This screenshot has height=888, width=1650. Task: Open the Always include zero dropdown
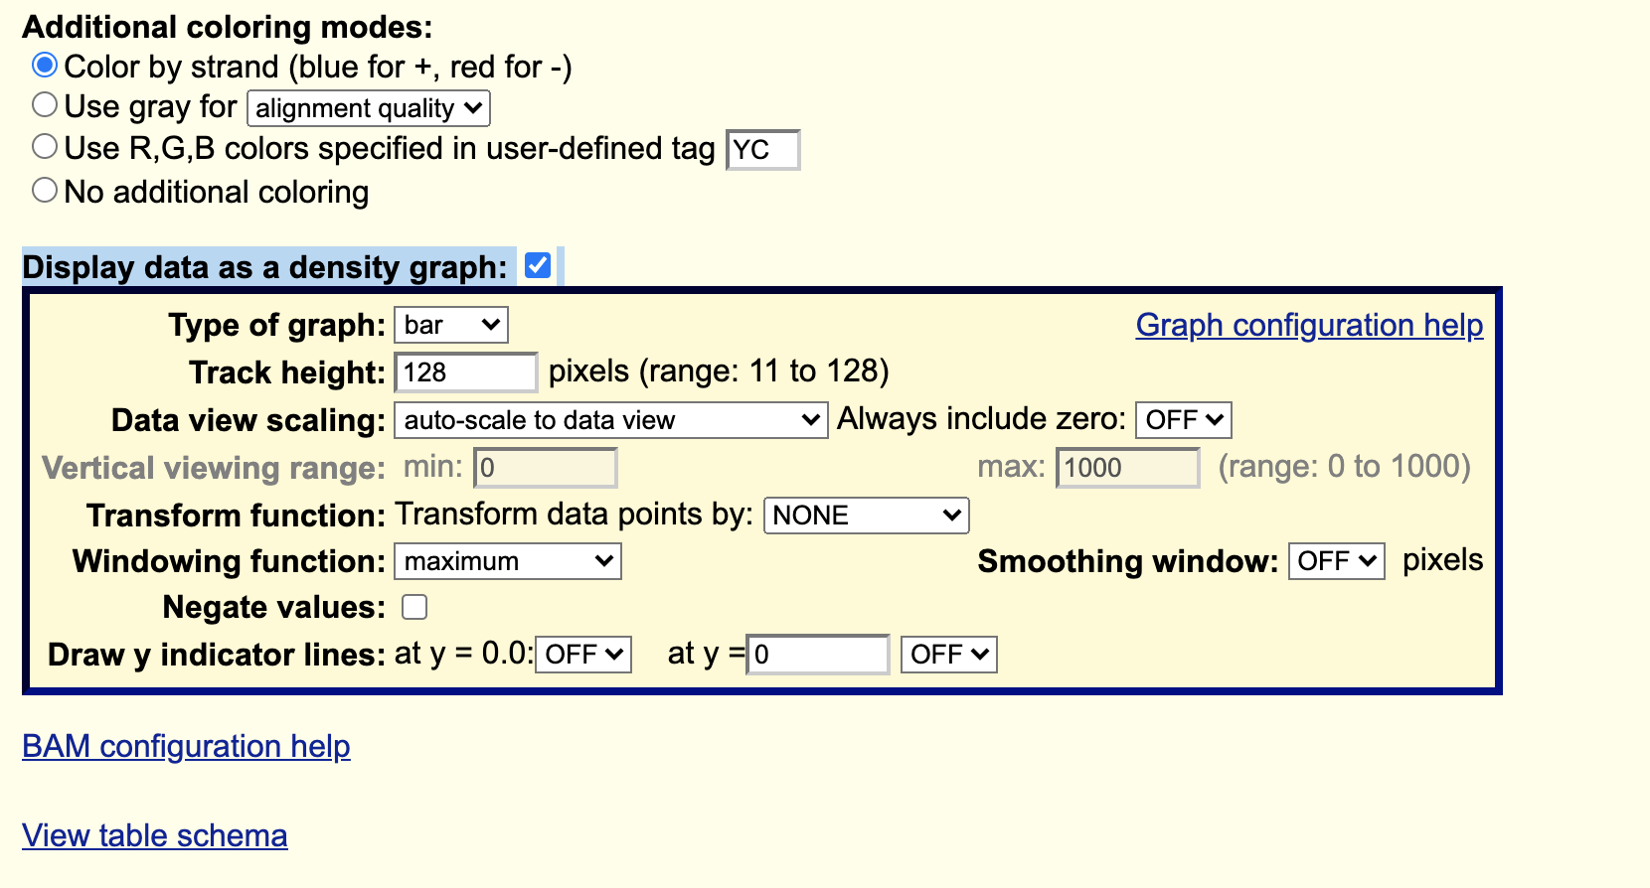[1183, 420]
